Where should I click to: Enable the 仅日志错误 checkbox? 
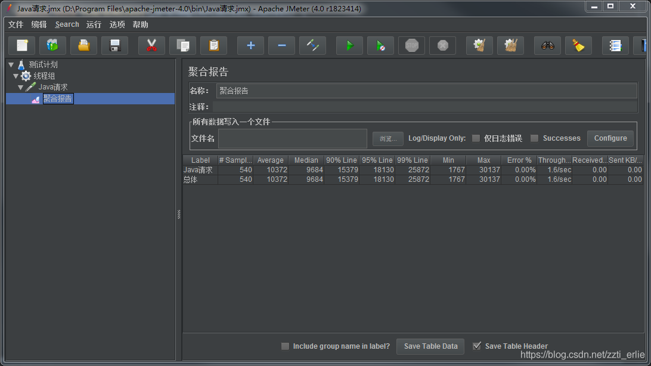[x=476, y=138]
